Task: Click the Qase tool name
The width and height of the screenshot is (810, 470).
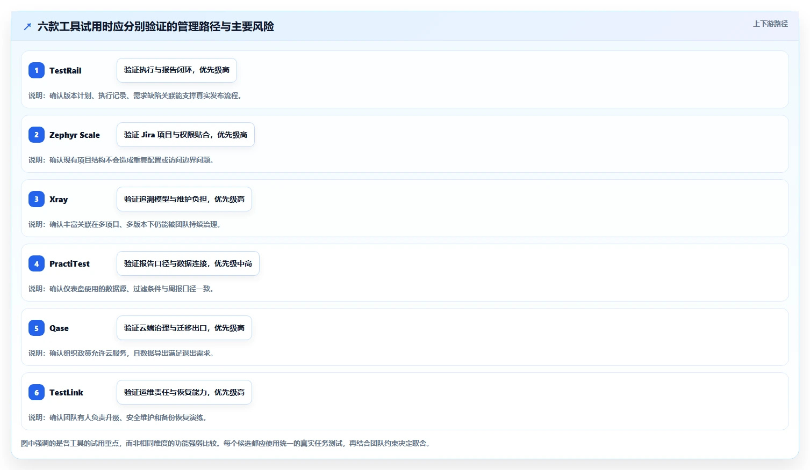Action: 59,328
